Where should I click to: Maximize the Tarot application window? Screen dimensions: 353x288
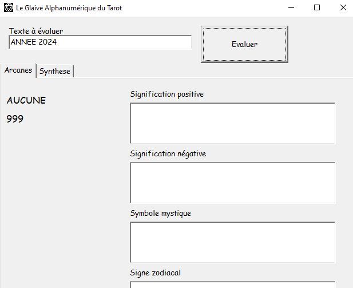click(x=318, y=8)
